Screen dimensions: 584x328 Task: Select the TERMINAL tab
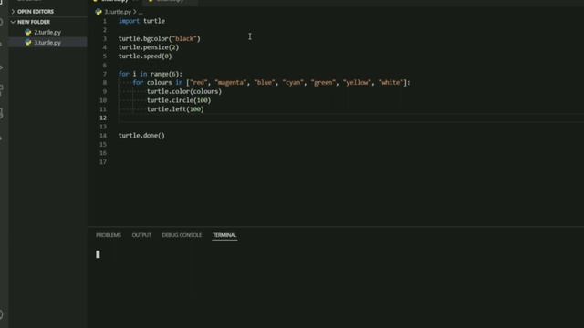click(224, 235)
